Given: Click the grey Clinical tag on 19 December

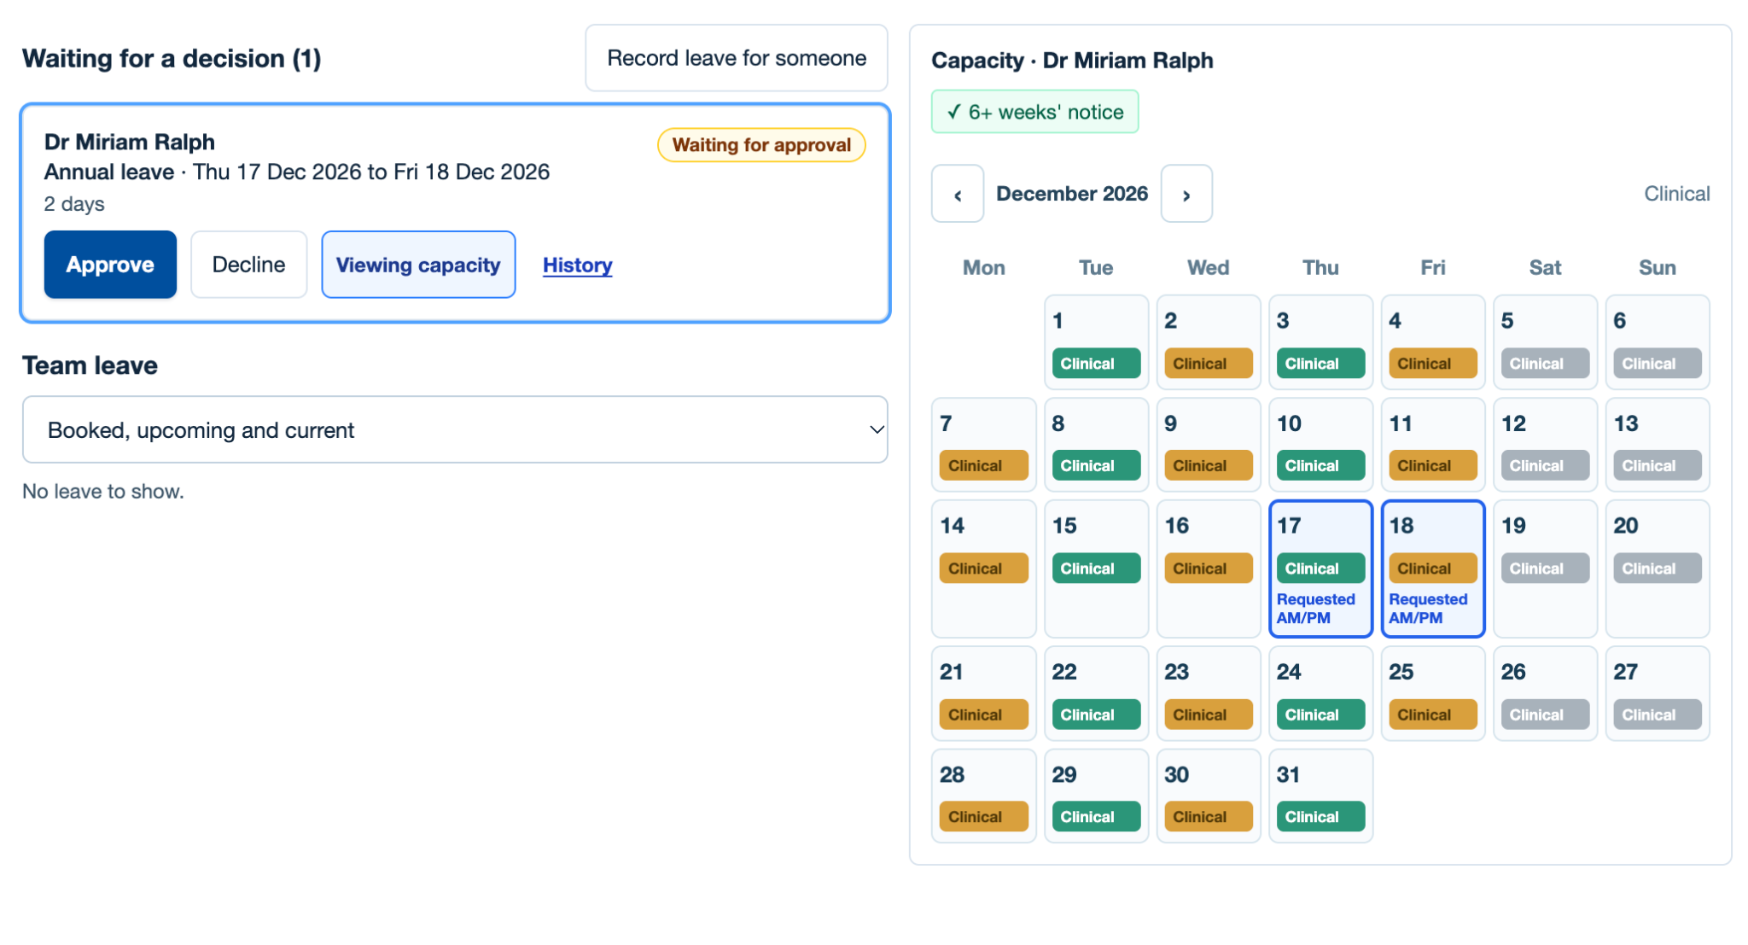Looking at the screenshot, I should pyautogui.click(x=1545, y=569).
